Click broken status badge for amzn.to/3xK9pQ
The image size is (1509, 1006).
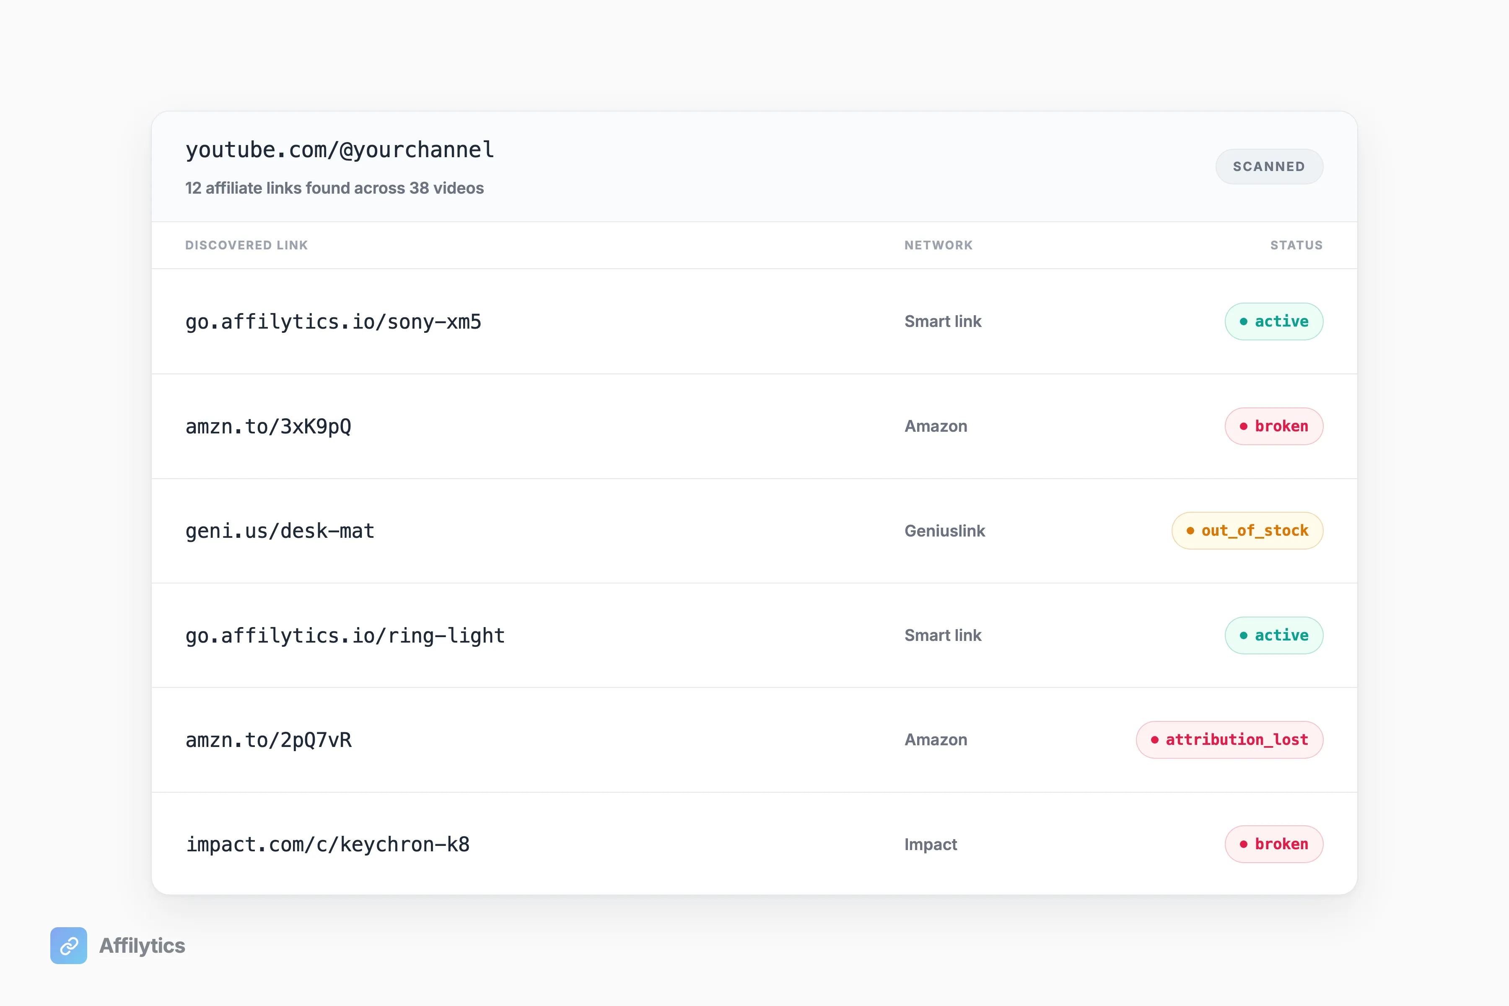click(1273, 426)
